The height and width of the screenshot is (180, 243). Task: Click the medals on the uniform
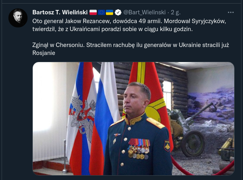[139, 149]
